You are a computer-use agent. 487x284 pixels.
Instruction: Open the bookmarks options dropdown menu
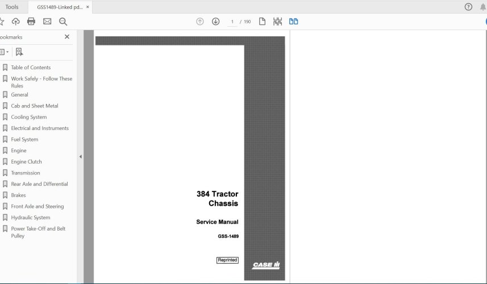pos(4,52)
